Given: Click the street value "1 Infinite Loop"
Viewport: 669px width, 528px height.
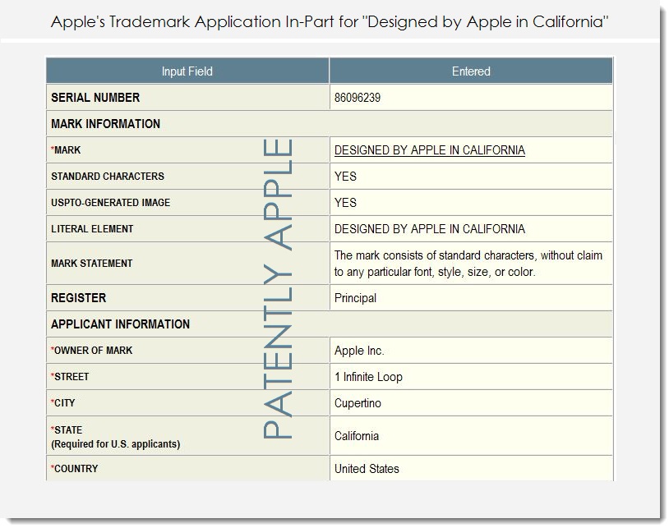Looking at the screenshot, I should tap(368, 377).
